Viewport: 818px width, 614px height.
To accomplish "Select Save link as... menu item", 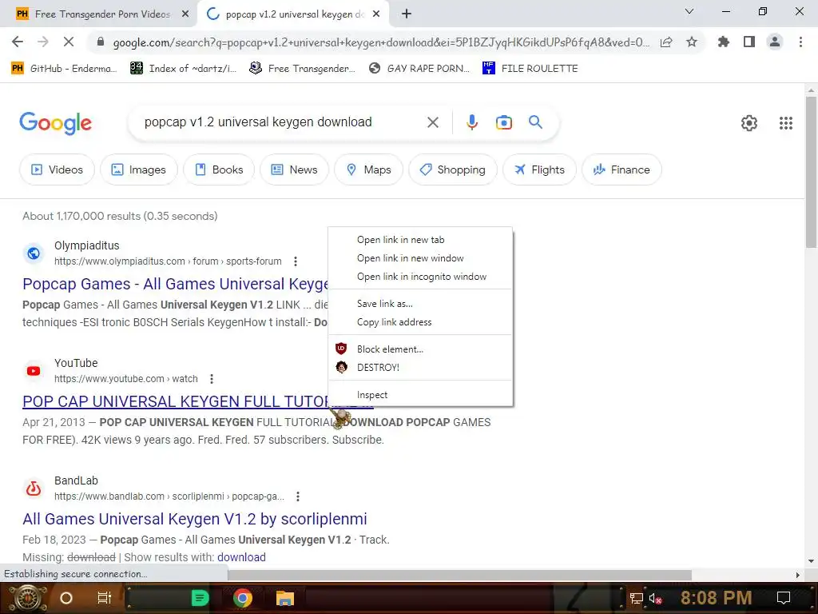I will pyautogui.click(x=420, y=303).
